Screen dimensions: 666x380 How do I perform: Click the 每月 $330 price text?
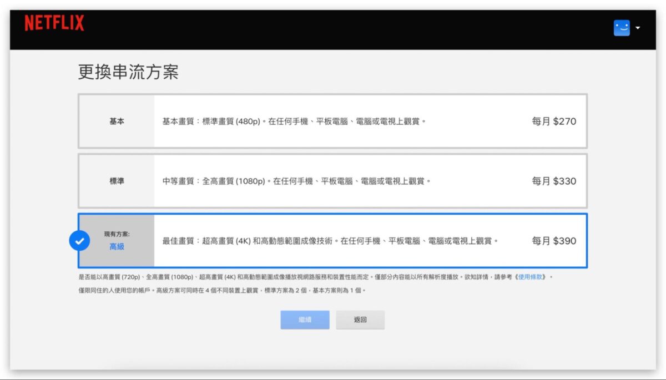click(x=554, y=181)
